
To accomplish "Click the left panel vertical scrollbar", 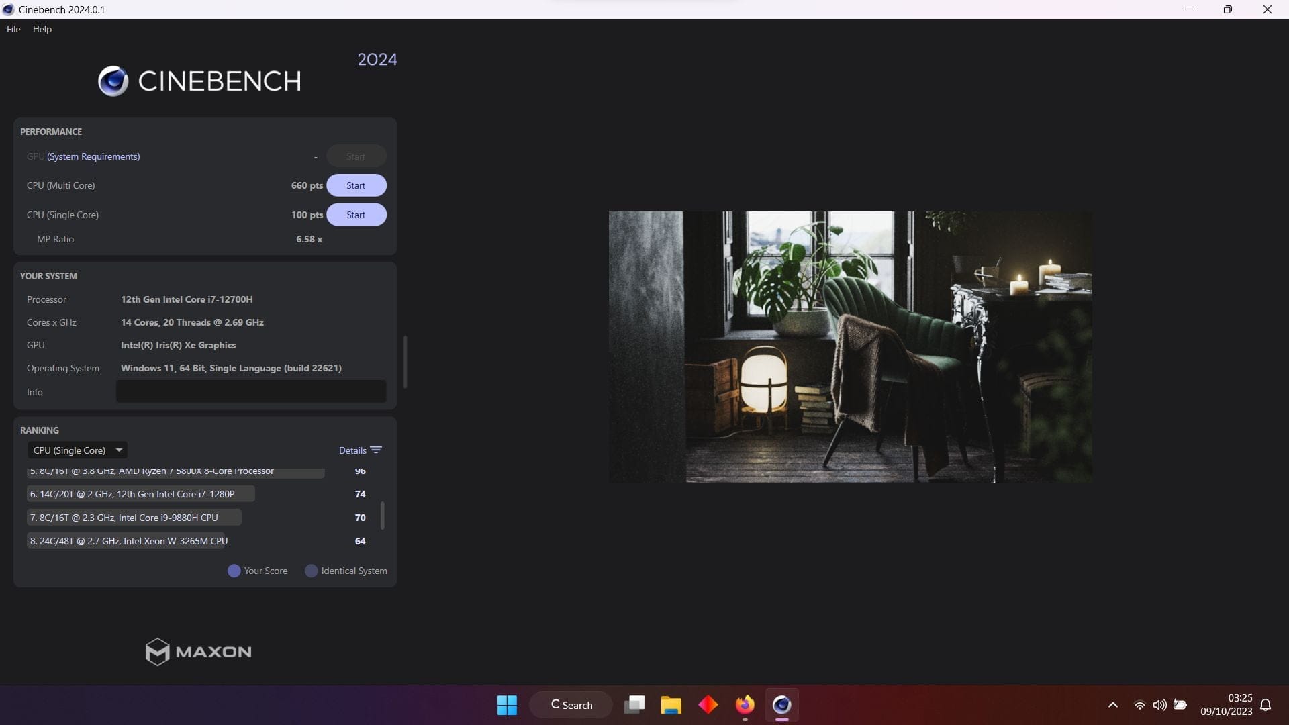I will tap(405, 362).
